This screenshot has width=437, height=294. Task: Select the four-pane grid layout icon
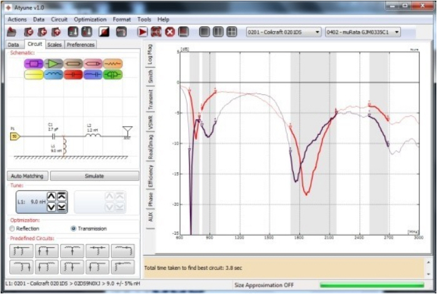(231, 32)
